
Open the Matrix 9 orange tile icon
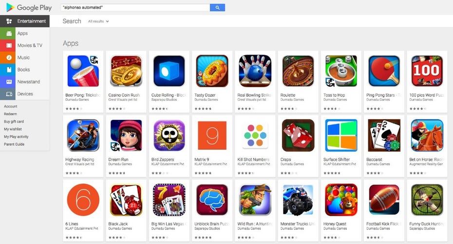click(x=212, y=135)
